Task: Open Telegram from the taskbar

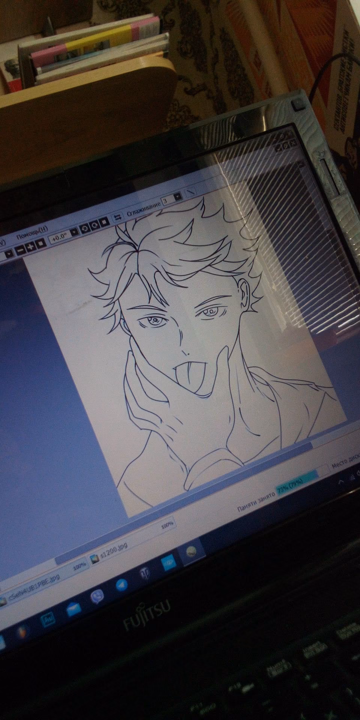Action: pyautogui.click(x=121, y=585)
